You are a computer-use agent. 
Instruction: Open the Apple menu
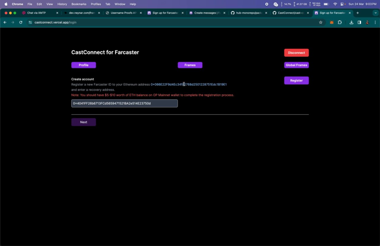6,4
